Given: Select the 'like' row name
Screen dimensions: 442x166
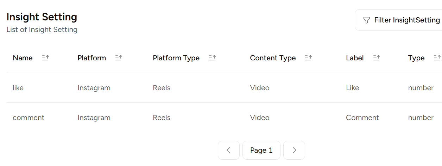Looking at the screenshot, I should click(18, 88).
